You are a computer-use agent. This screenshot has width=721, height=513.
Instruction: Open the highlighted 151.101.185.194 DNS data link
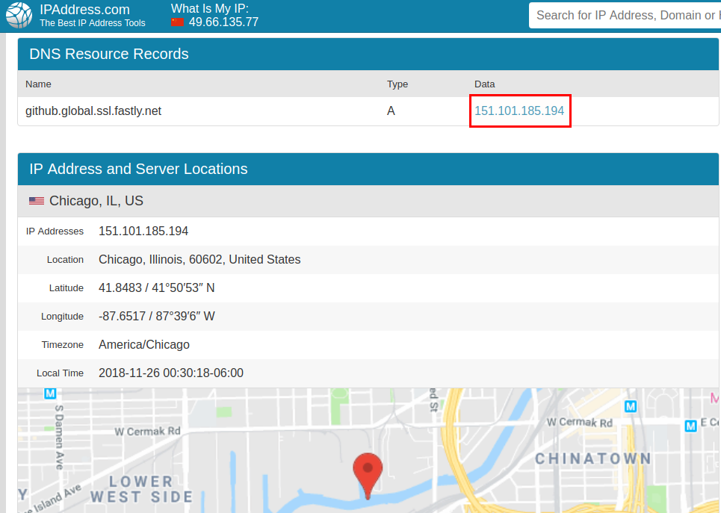pos(519,111)
